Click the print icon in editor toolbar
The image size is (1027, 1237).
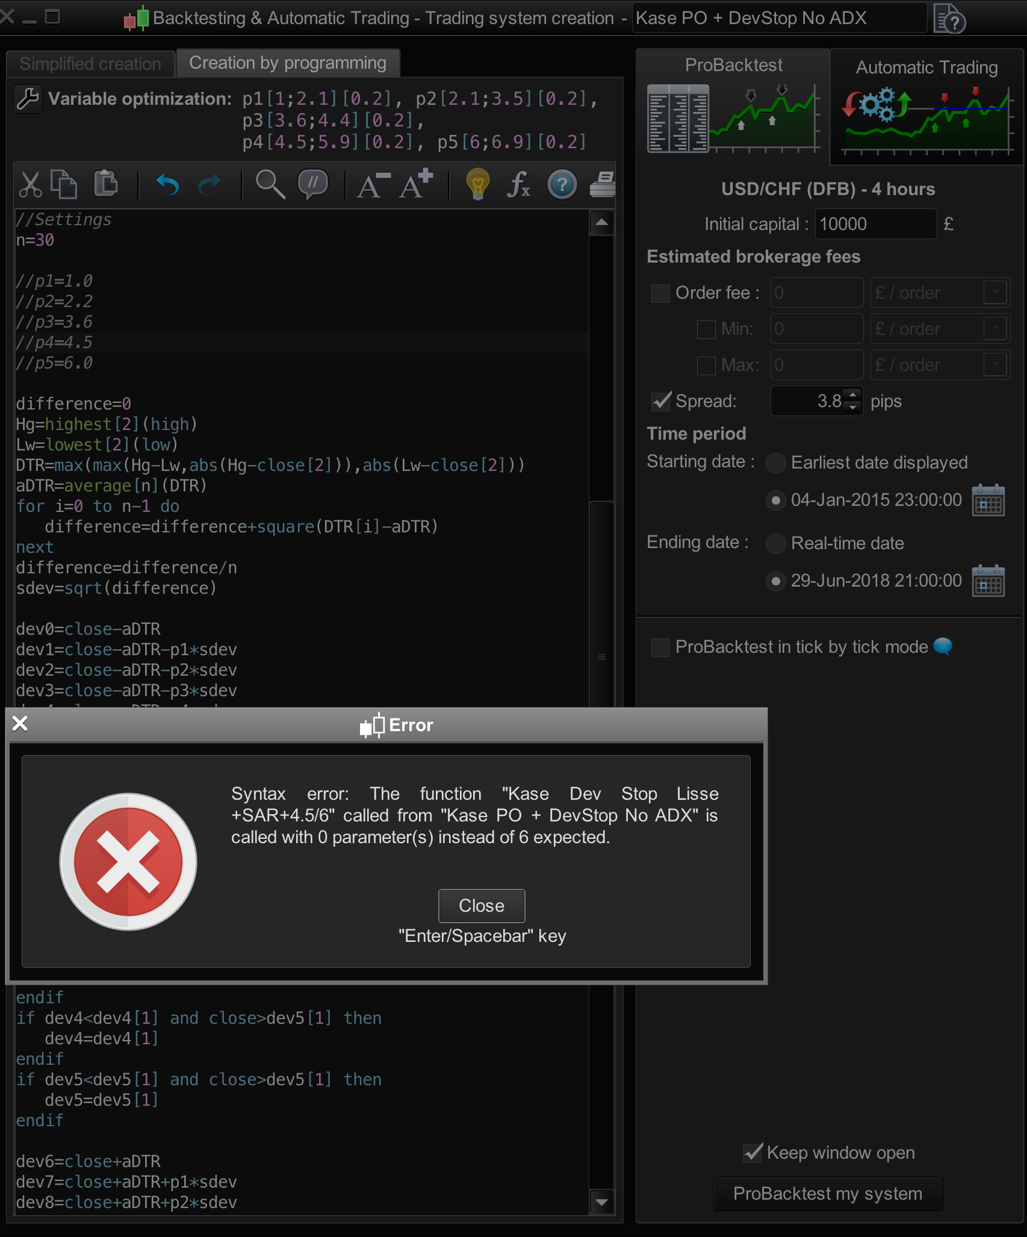click(603, 185)
